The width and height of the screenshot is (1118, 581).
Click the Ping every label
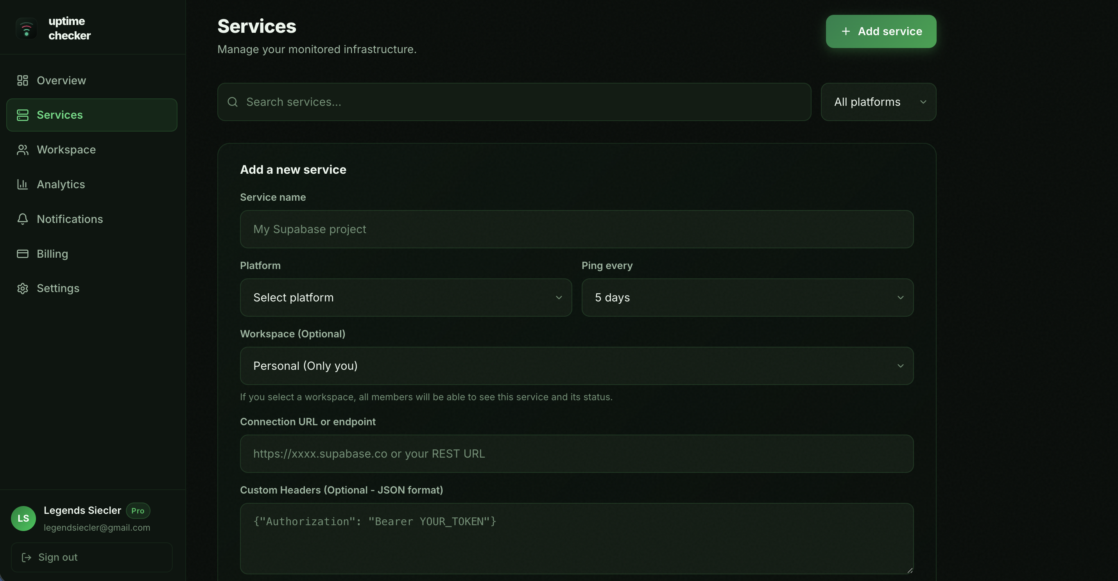pos(607,266)
